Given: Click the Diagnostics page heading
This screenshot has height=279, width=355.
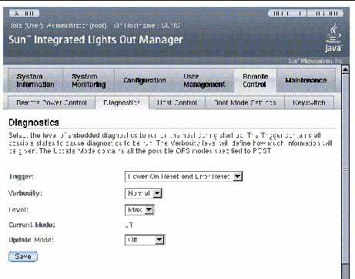Looking at the screenshot, I should coord(34,123).
